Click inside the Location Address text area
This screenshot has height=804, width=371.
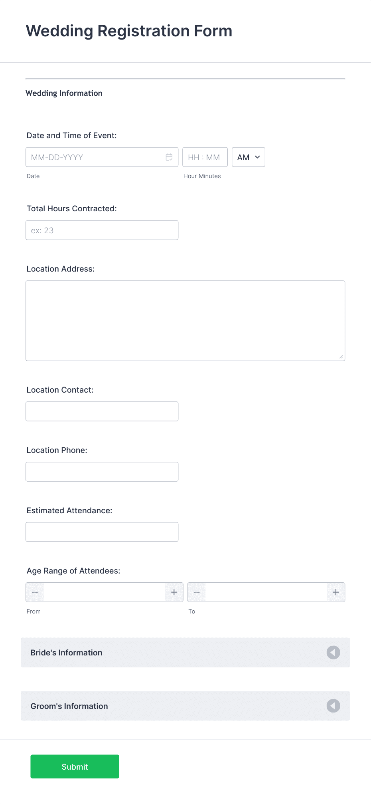pyautogui.click(x=185, y=321)
